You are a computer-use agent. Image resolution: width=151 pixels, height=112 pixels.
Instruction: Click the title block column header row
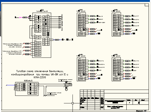point(92,98)
